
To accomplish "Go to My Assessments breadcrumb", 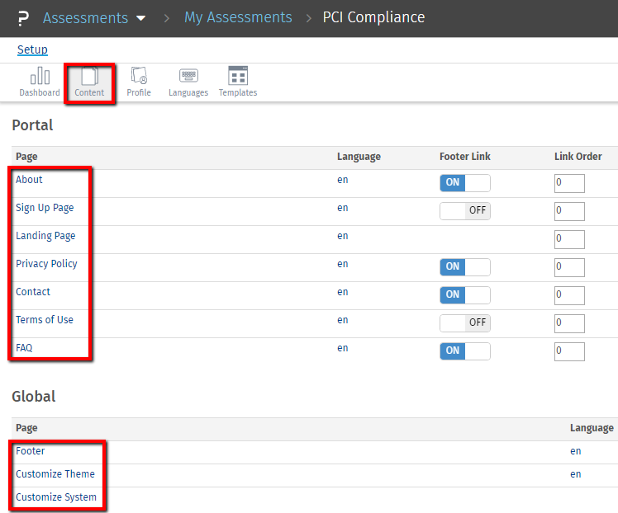I will [238, 17].
